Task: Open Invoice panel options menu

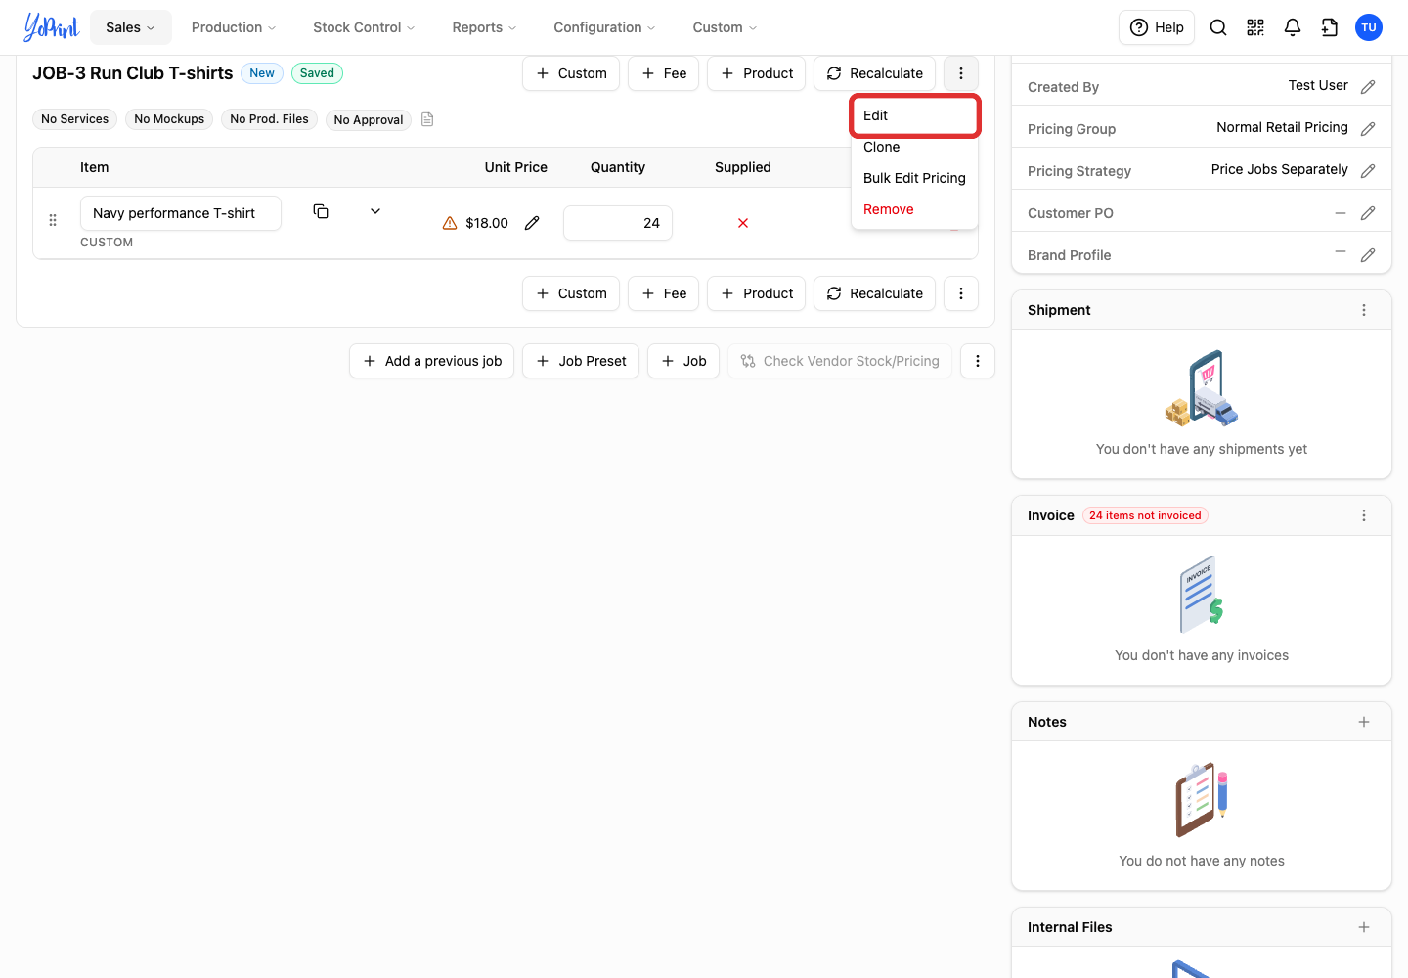Action: 1364,515
